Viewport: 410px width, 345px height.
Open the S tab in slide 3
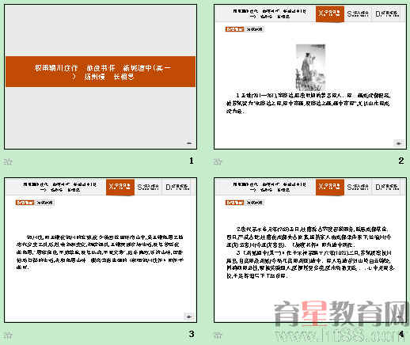pos(148,187)
